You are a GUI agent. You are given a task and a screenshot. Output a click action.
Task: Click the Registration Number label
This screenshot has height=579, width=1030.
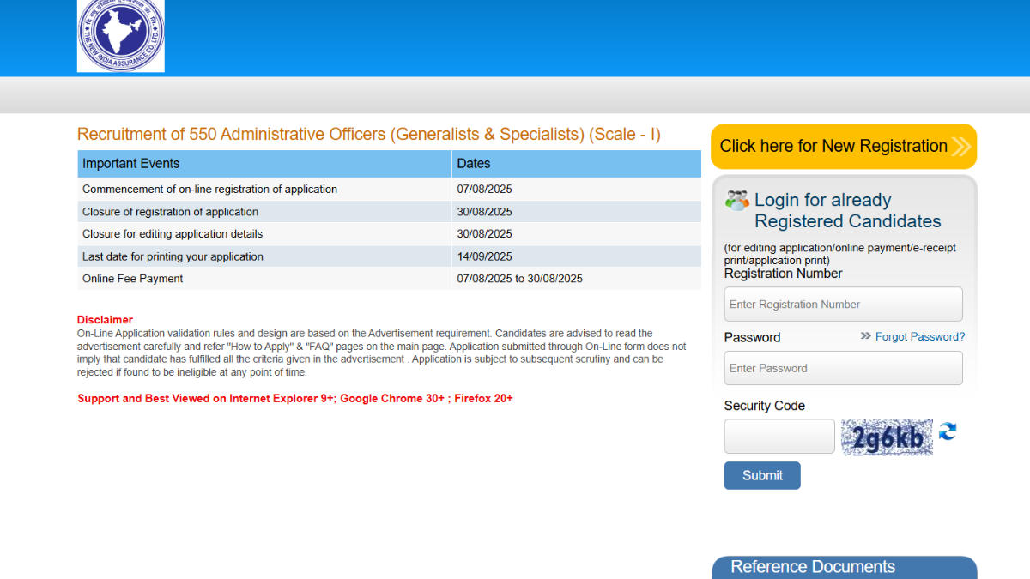click(x=783, y=274)
